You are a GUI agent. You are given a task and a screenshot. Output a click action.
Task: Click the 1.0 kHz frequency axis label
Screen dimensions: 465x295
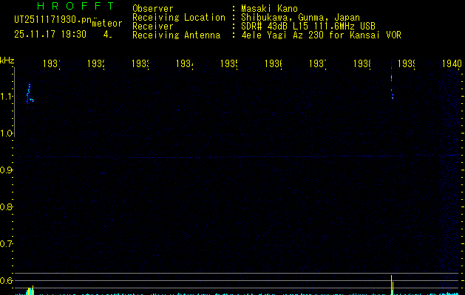pos(7,133)
